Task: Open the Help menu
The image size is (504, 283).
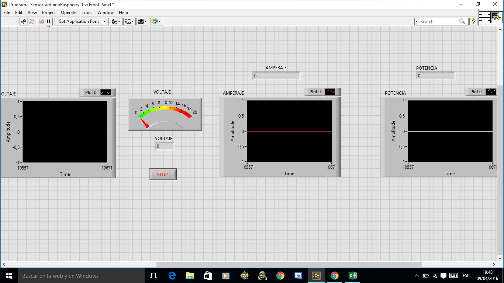Action: 123,13
